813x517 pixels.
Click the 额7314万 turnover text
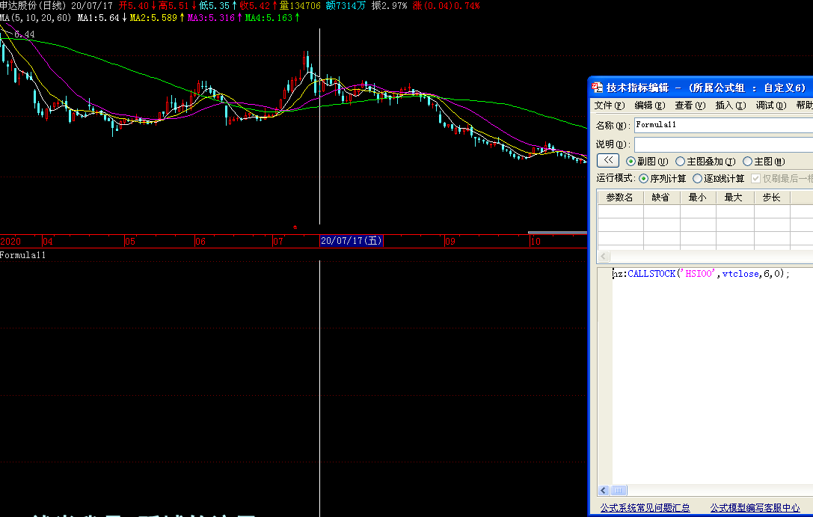[346, 6]
